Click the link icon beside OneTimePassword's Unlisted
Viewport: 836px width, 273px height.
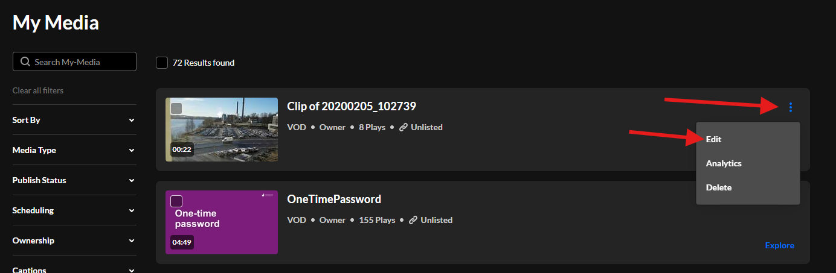(x=413, y=221)
